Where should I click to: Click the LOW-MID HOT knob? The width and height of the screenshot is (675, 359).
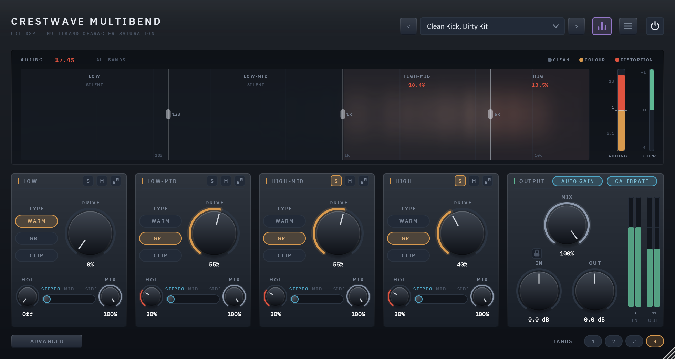[x=152, y=296]
